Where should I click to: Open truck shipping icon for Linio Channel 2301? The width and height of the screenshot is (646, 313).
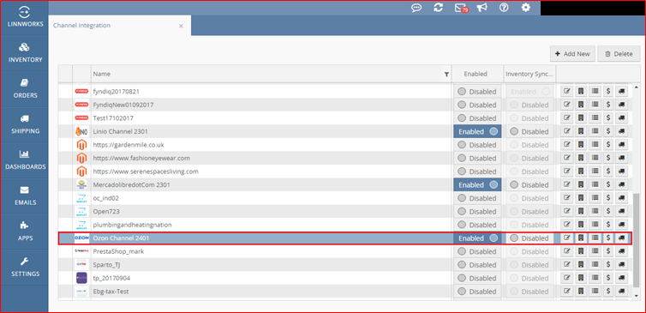pyautogui.click(x=622, y=131)
